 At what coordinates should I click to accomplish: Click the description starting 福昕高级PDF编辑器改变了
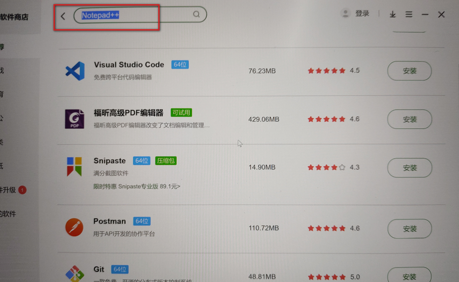152,125
